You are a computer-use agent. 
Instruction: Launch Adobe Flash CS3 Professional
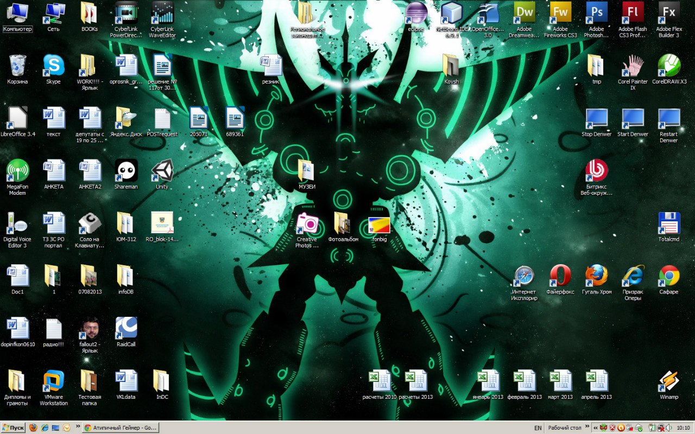633,20
